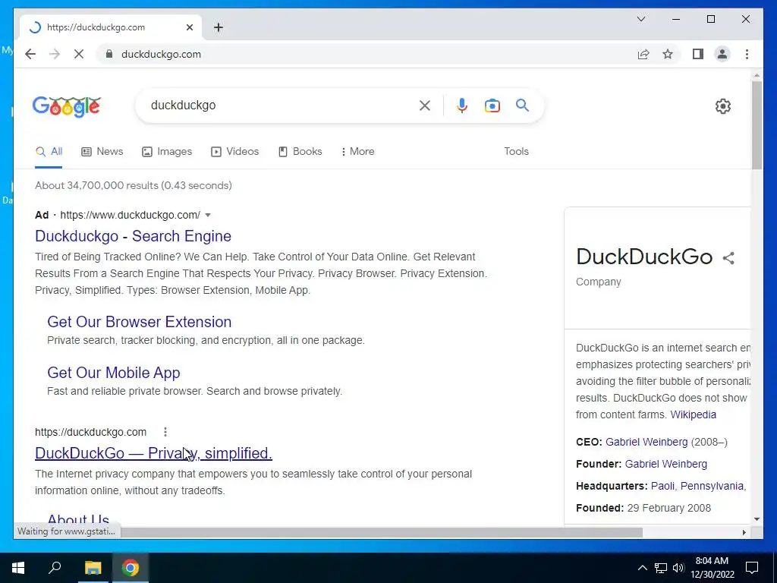Open the Chrome profile avatar
The image size is (777, 583).
722,54
